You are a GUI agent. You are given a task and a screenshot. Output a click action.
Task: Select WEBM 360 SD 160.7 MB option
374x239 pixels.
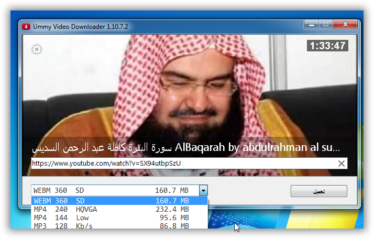click(x=119, y=201)
